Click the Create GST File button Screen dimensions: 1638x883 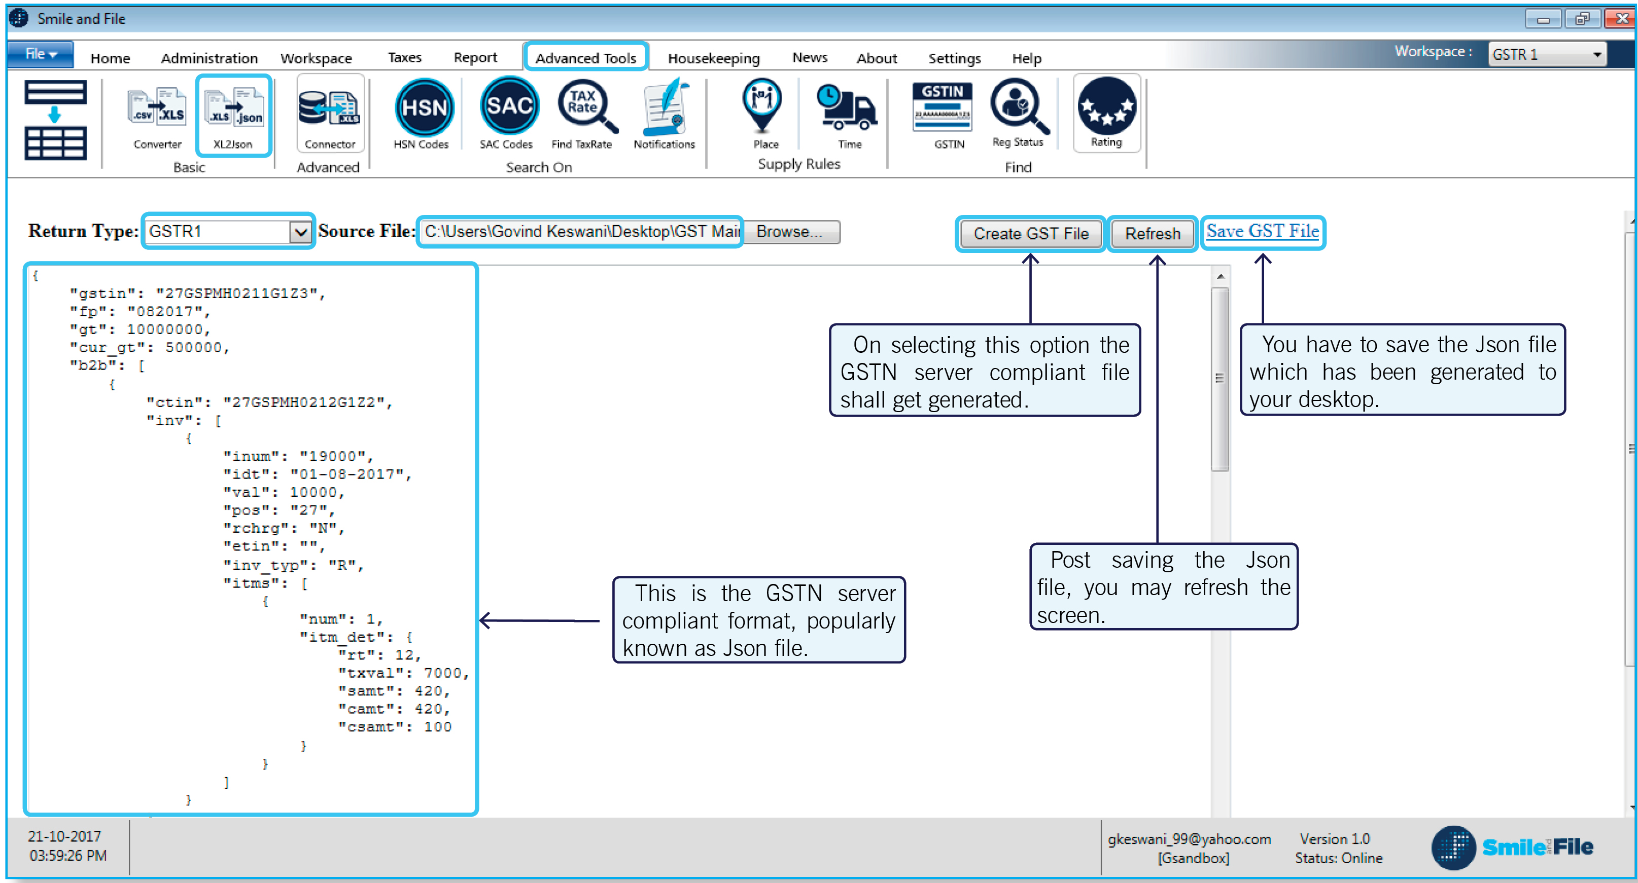point(1030,234)
